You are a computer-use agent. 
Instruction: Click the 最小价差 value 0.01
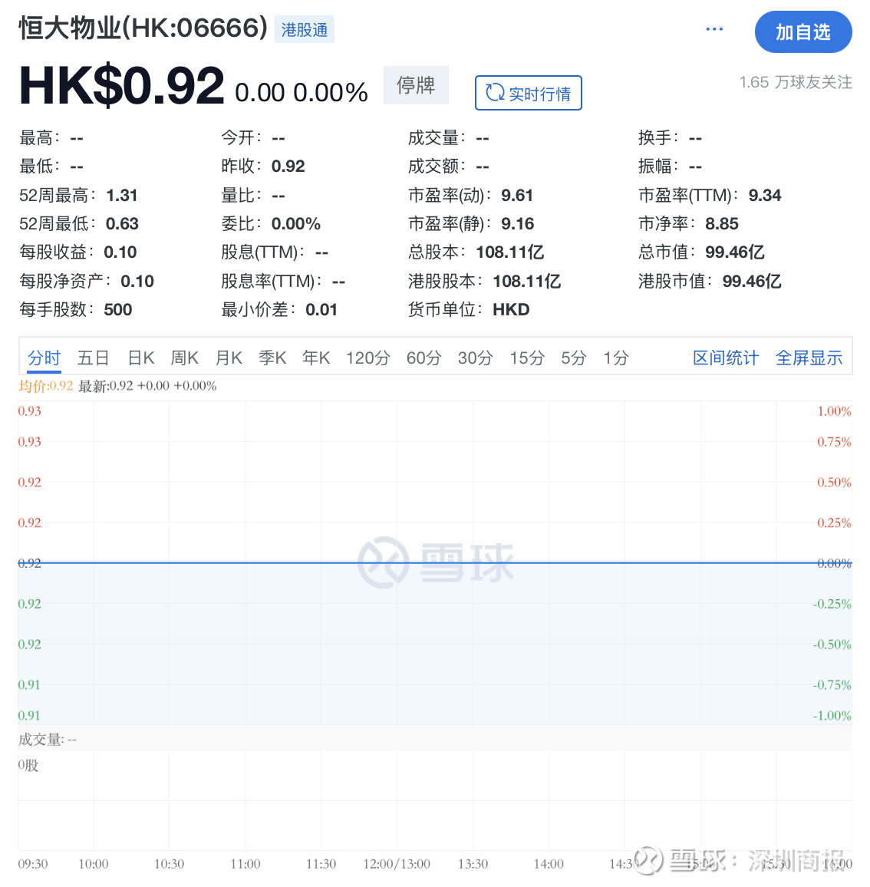321,310
